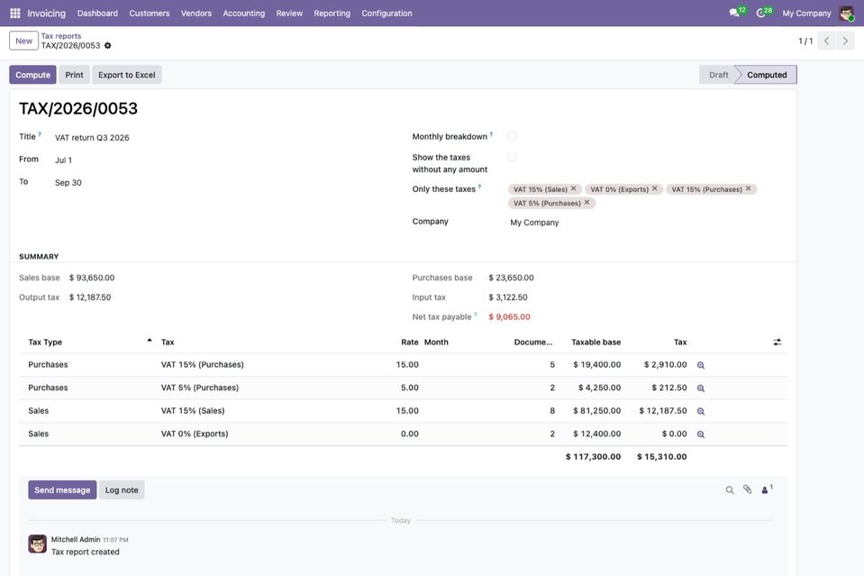Go to previous record arrow
Image resolution: width=864 pixels, height=576 pixels.
826,41
